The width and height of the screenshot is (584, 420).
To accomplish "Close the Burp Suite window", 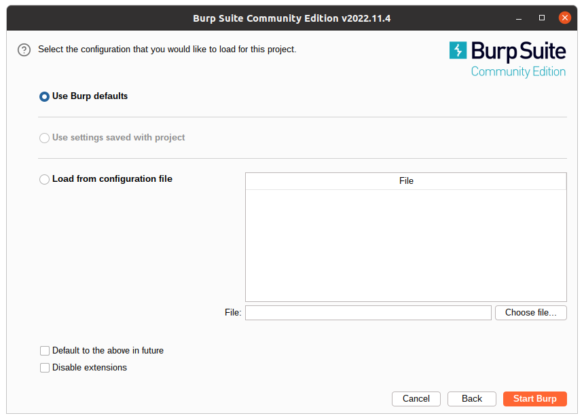I will coord(564,18).
